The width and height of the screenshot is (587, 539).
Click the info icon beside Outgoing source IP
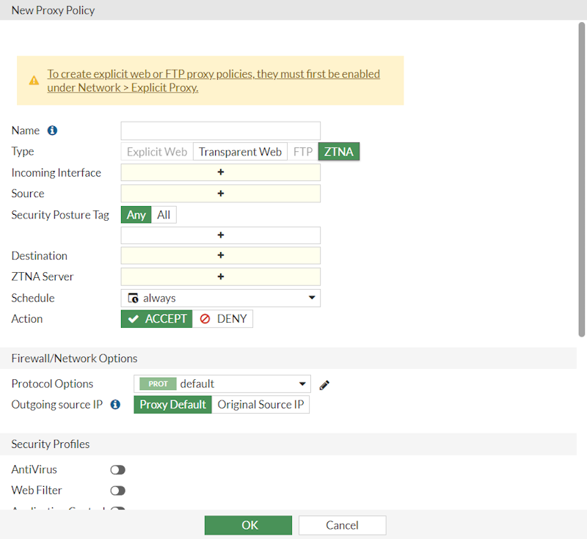click(x=116, y=404)
